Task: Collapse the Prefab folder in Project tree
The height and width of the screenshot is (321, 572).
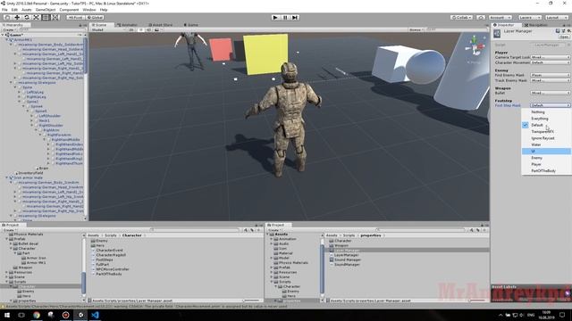Action: [6, 239]
